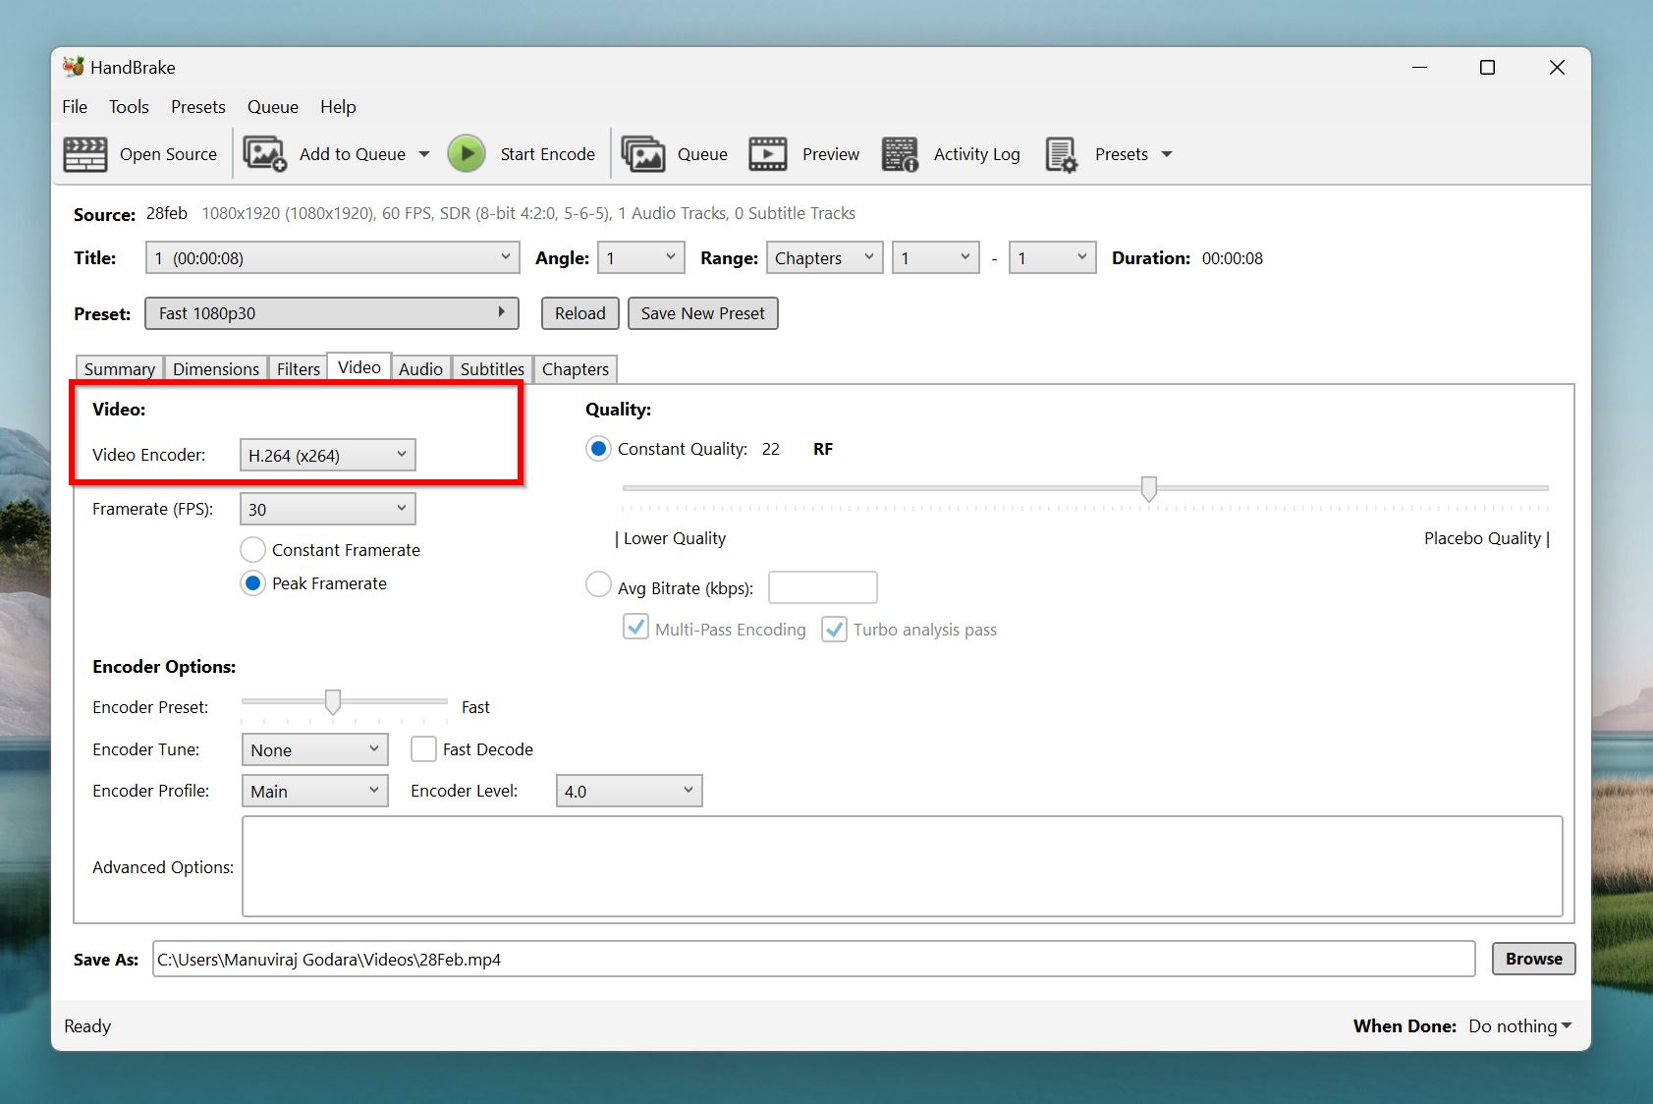Click the Save As file path field
Image resolution: width=1653 pixels, height=1104 pixels.
pyautogui.click(x=814, y=959)
